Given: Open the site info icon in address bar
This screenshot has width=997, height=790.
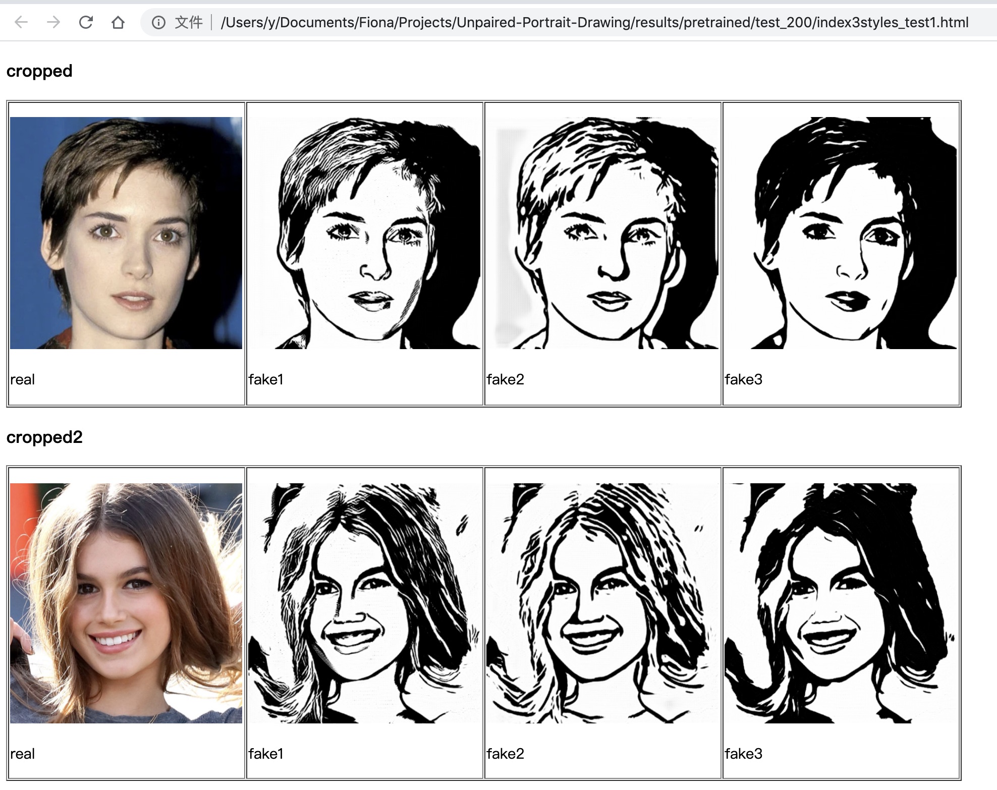Looking at the screenshot, I should (x=158, y=23).
